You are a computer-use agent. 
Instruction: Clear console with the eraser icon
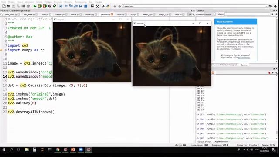[x=273, y=73]
